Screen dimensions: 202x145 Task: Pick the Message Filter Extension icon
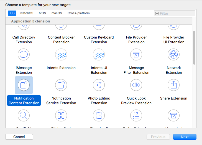point(136,55)
